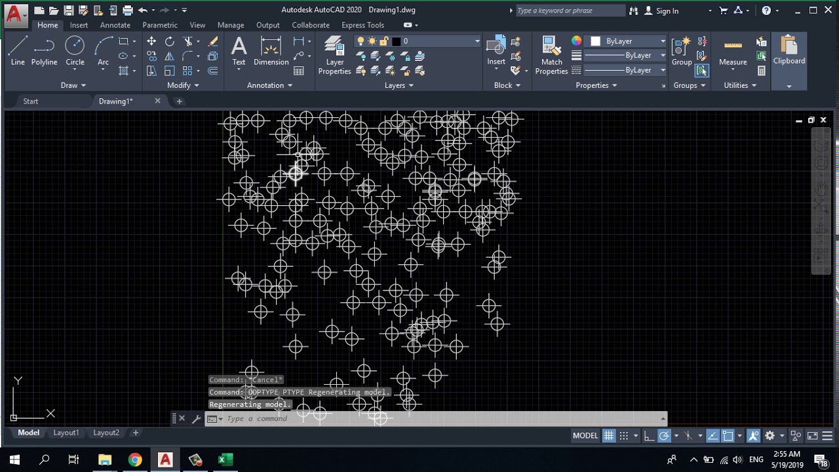Image resolution: width=839 pixels, height=472 pixels.
Task: Activate the Circle drawing tool
Action: pyautogui.click(x=75, y=51)
